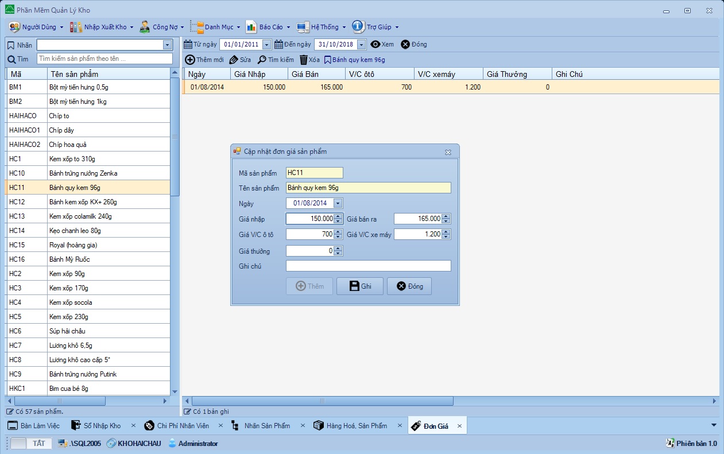
Task: Open the Từ ngày date picker dropdown
Action: 266,45
